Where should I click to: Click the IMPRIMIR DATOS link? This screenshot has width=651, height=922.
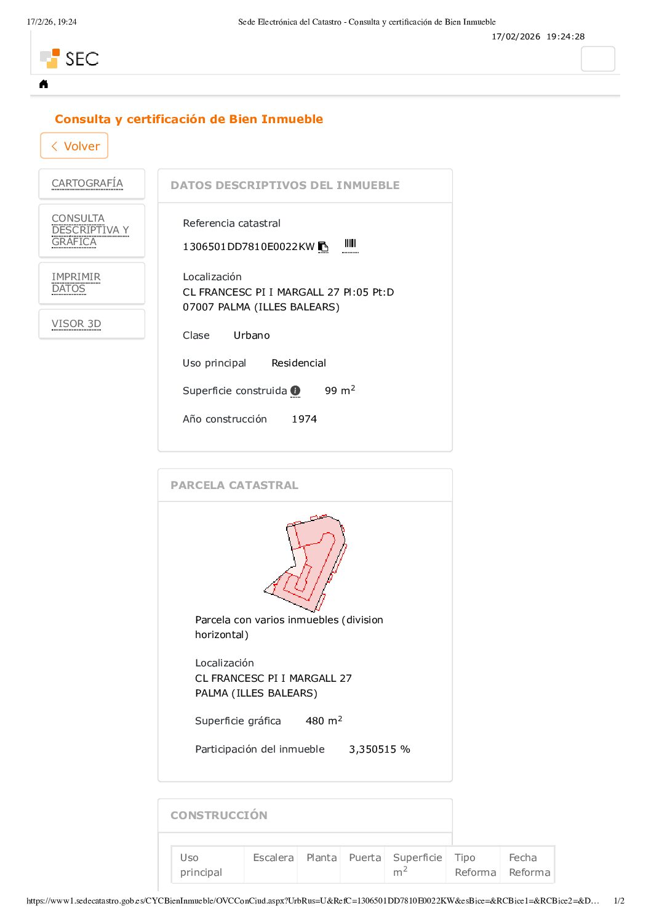pos(76,283)
